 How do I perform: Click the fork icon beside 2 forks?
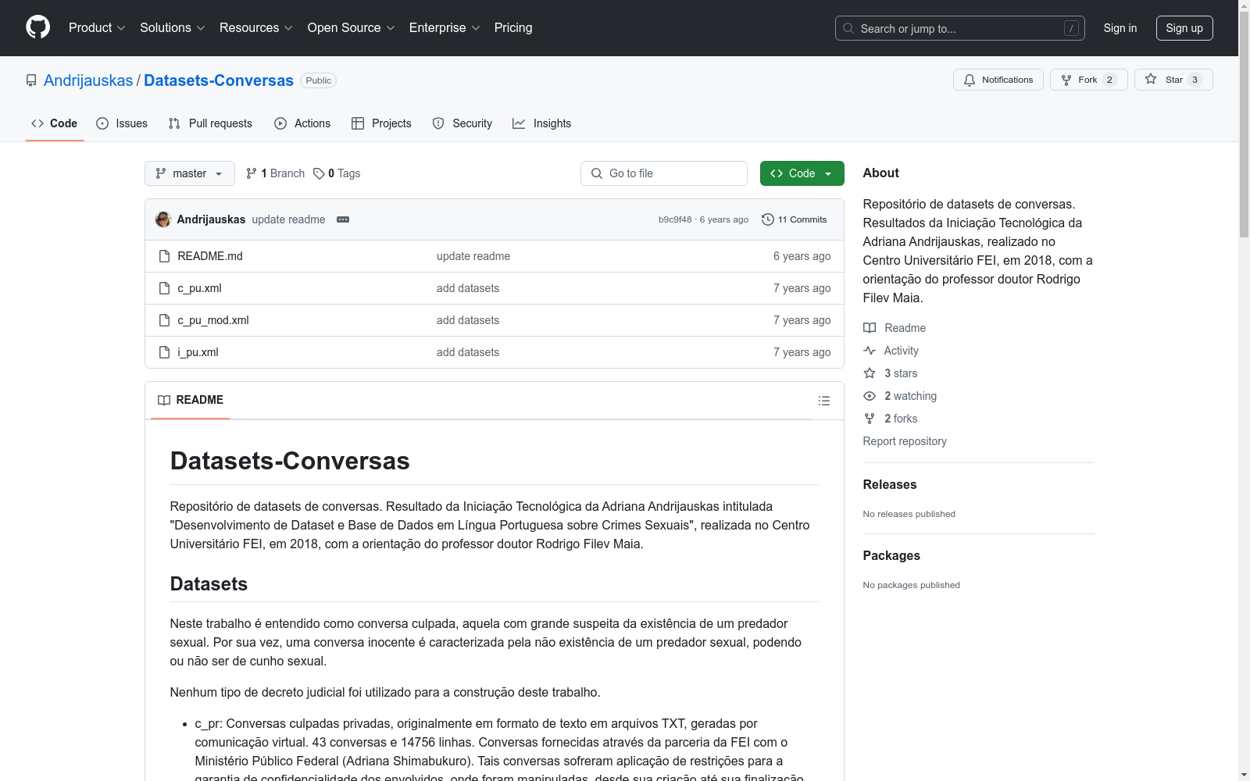[870, 419]
